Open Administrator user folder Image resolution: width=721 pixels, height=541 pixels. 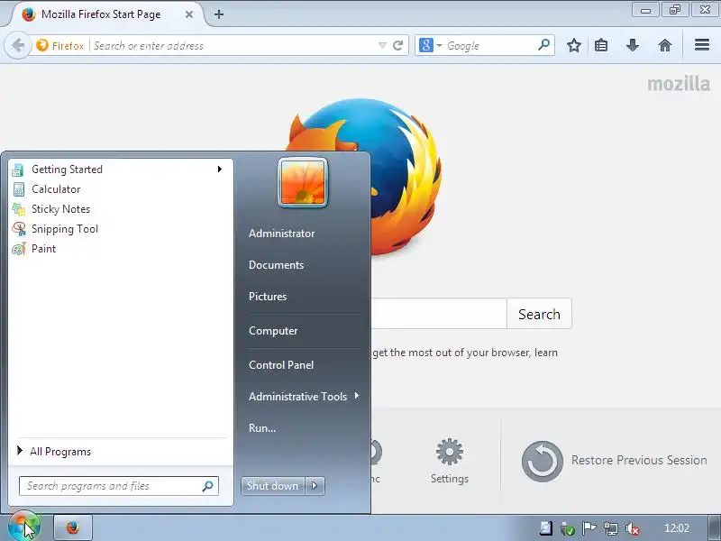pyautogui.click(x=282, y=234)
